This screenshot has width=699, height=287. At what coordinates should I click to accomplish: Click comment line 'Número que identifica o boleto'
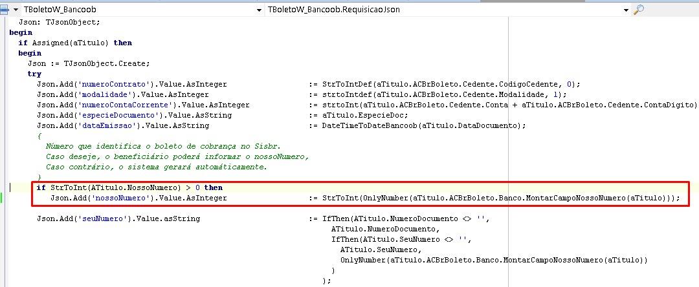(x=163, y=146)
